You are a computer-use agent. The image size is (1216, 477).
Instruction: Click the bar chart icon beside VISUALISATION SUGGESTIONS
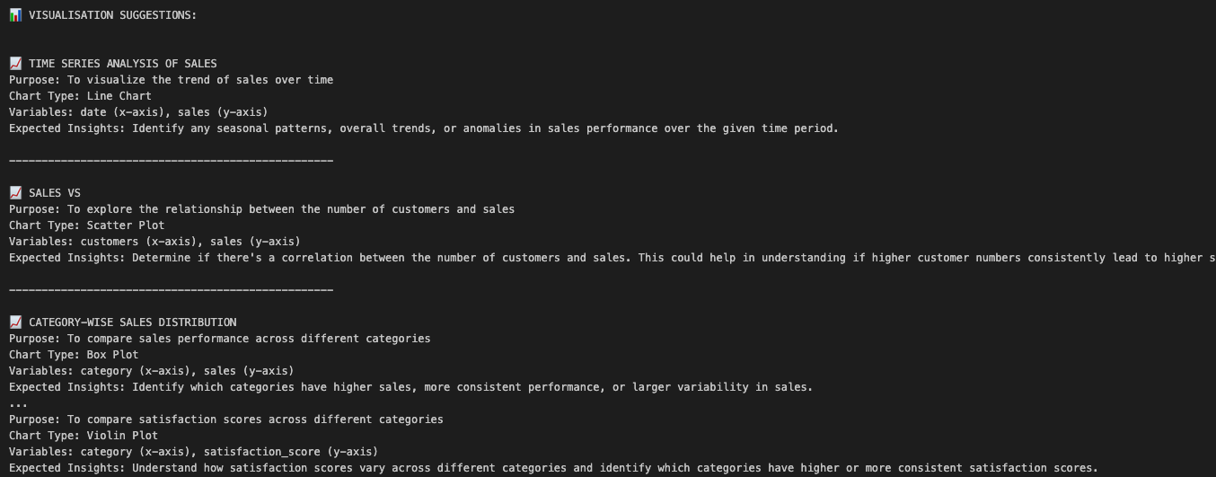click(x=15, y=15)
